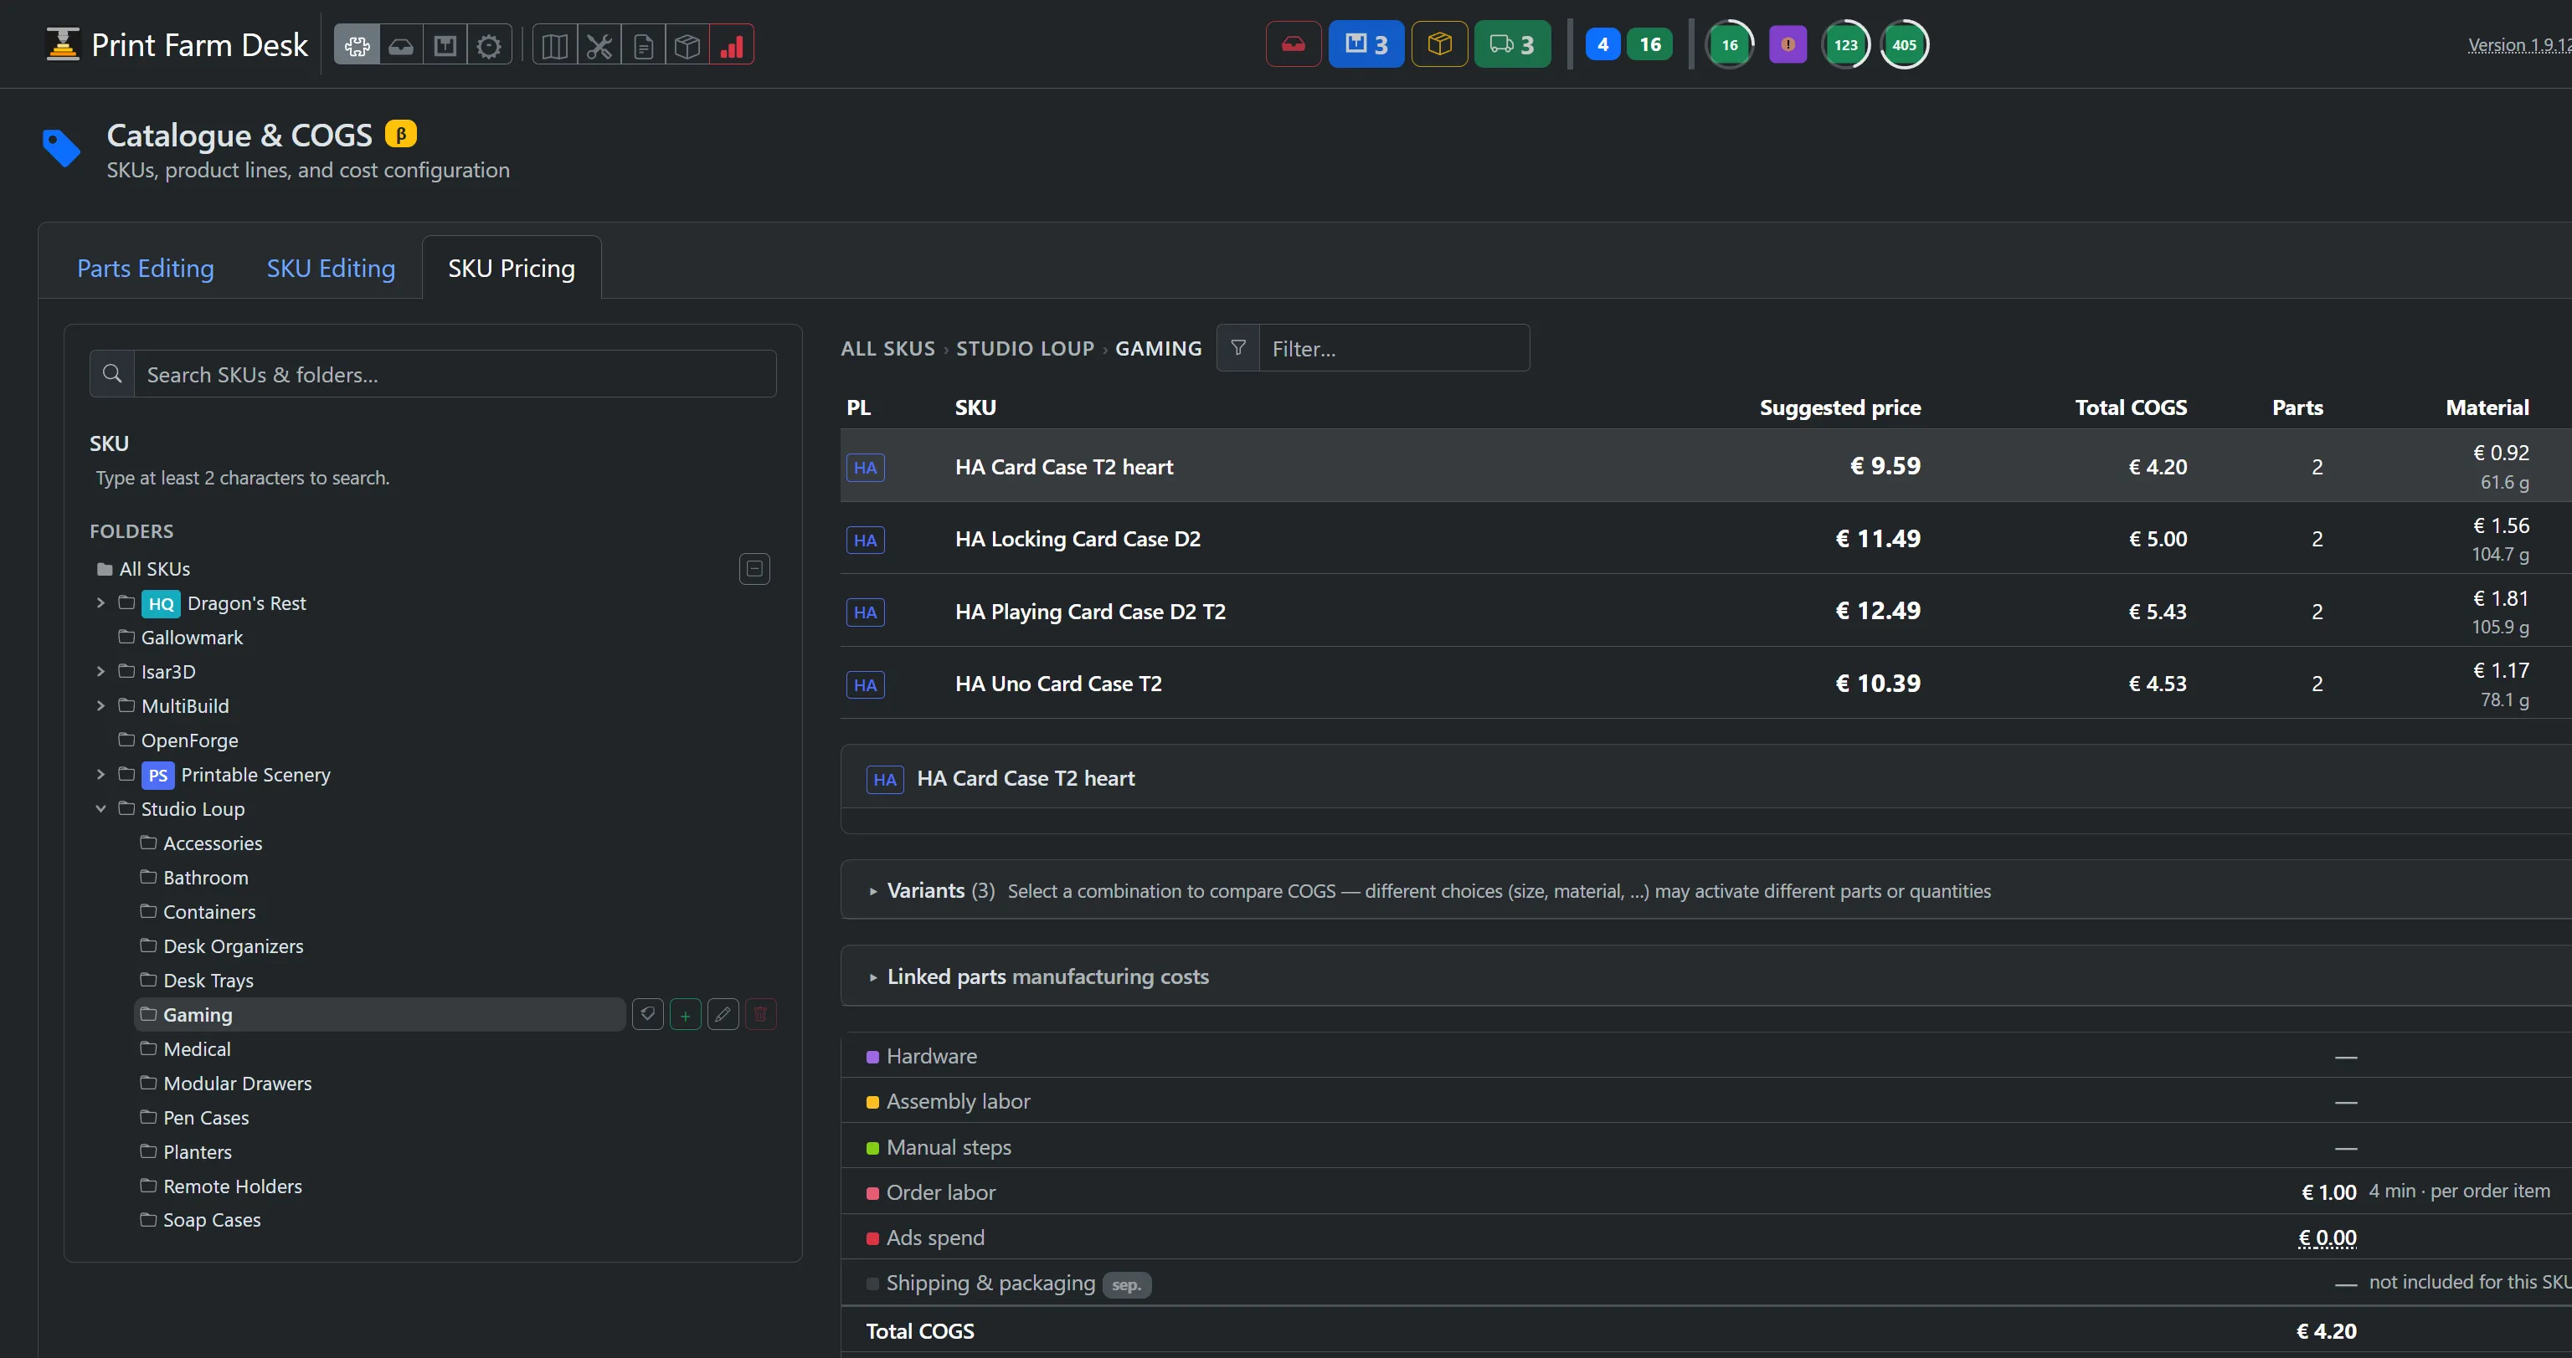Expand the Printable Scenery folder chevron
The width and height of the screenshot is (2572, 1358).
coord(100,774)
